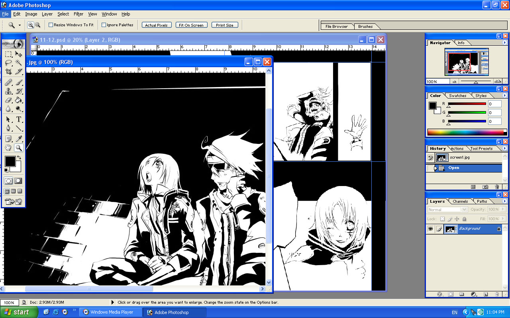
Task: Select the Dodge tool
Action: [x=19, y=109]
